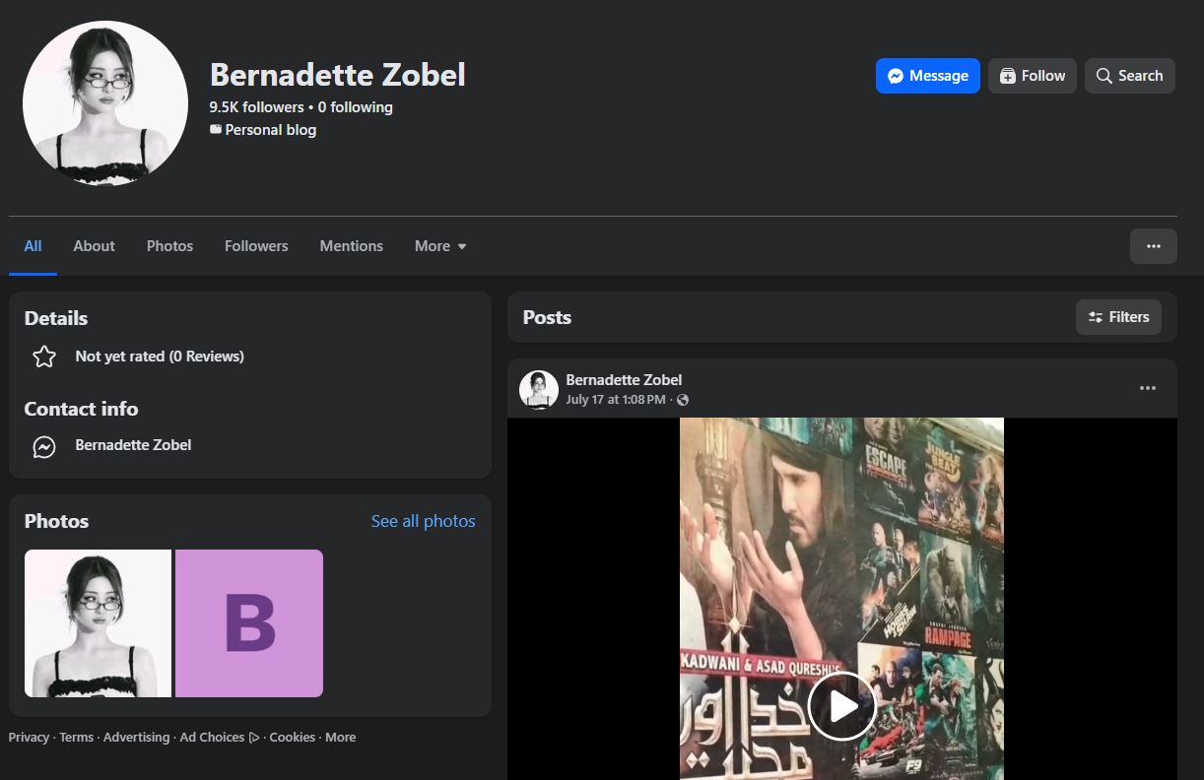The width and height of the screenshot is (1204, 780).
Task: Switch to the Photos tab
Action: point(169,246)
